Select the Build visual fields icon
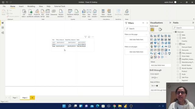This screenshot has height=109, width=195. pos(152,30)
